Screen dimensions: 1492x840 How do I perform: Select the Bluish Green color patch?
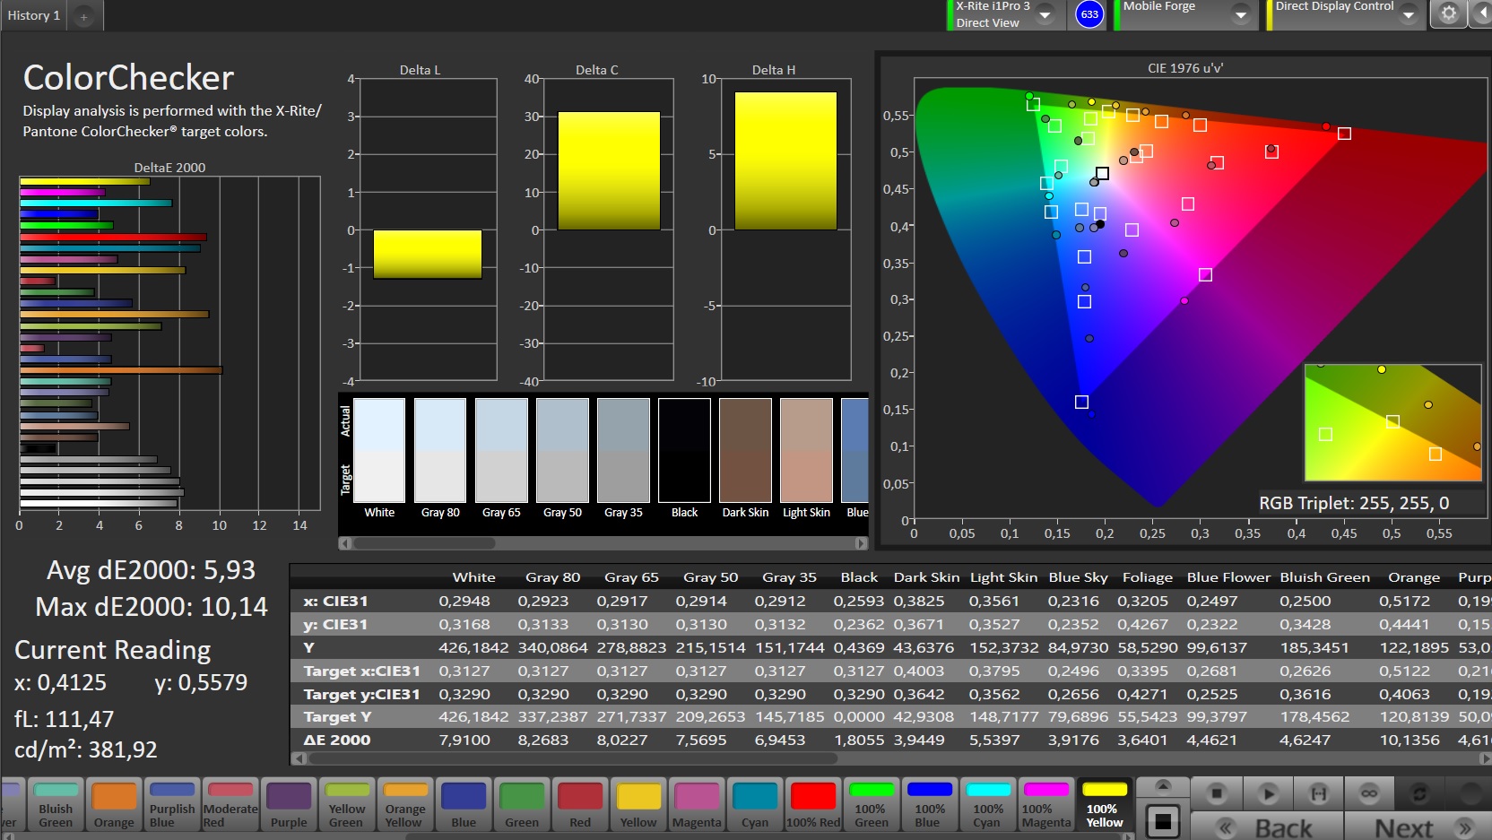(56, 804)
